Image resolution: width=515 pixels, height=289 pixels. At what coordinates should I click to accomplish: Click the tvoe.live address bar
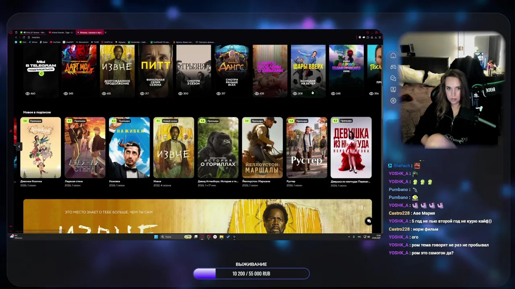36,37
